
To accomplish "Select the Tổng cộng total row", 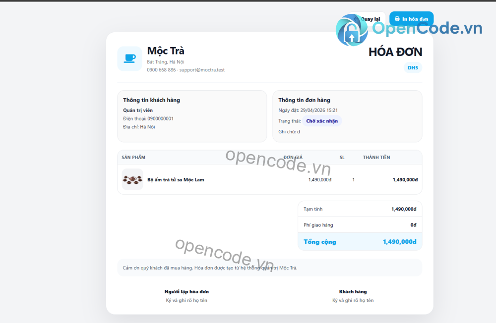I will (x=360, y=242).
